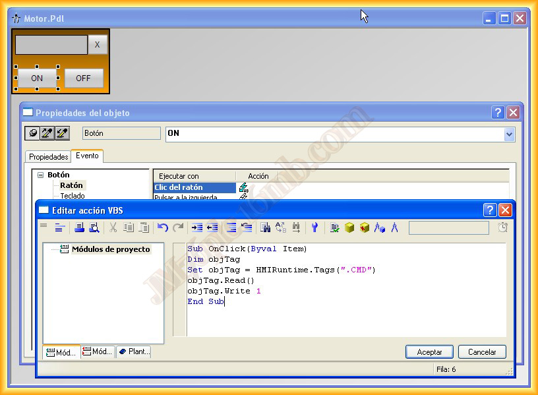
Task: Toggle the pin icon in Propiedades del objeto
Action: (x=32, y=133)
